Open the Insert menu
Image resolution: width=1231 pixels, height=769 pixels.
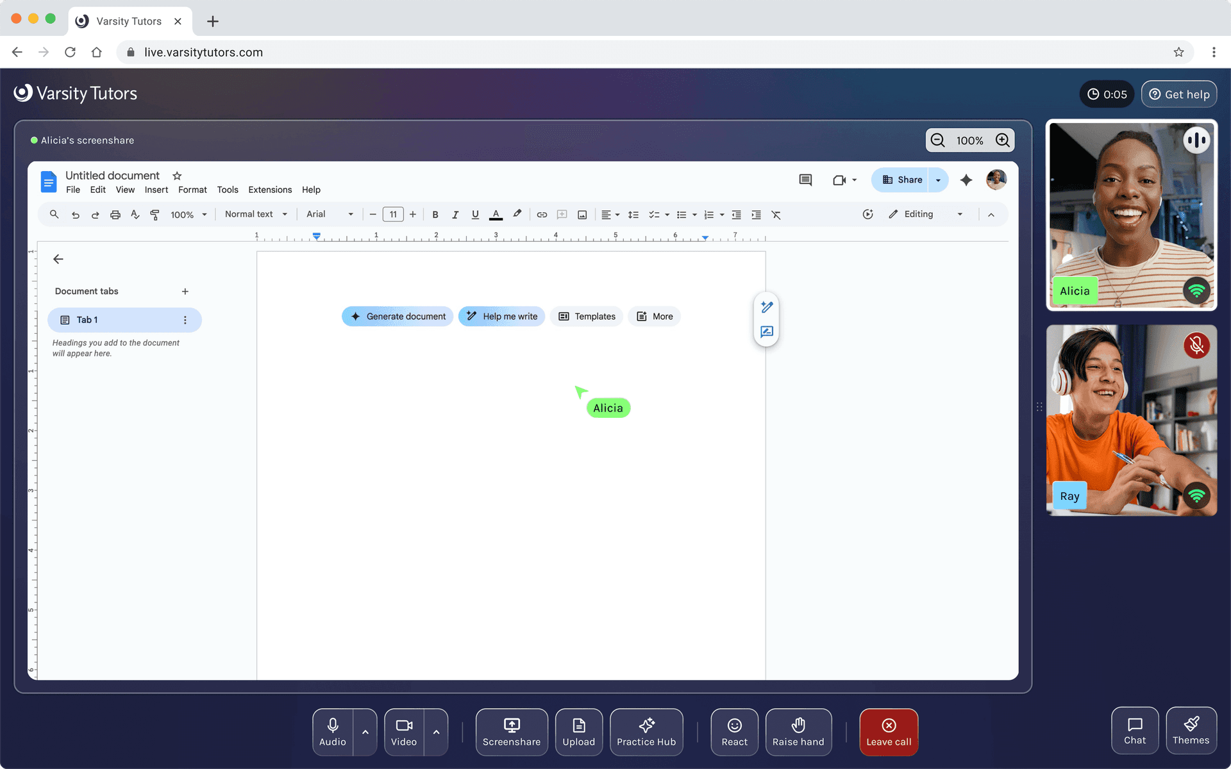coord(156,190)
